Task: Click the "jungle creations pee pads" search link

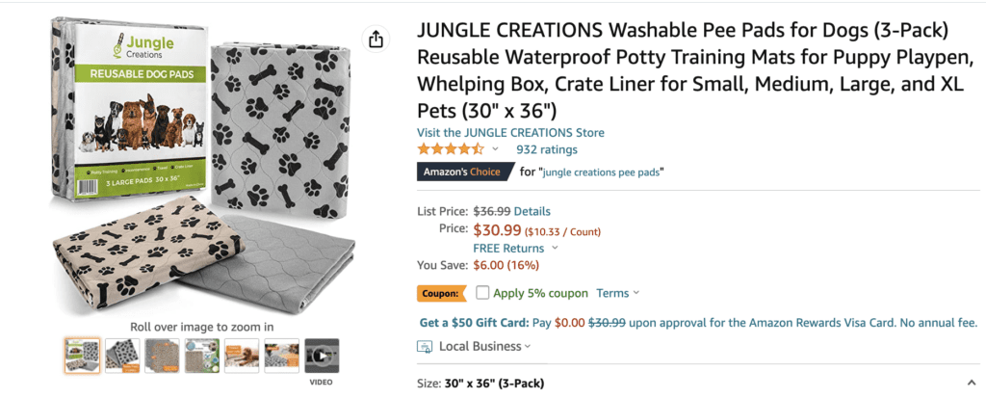Action: coord(603,172)
